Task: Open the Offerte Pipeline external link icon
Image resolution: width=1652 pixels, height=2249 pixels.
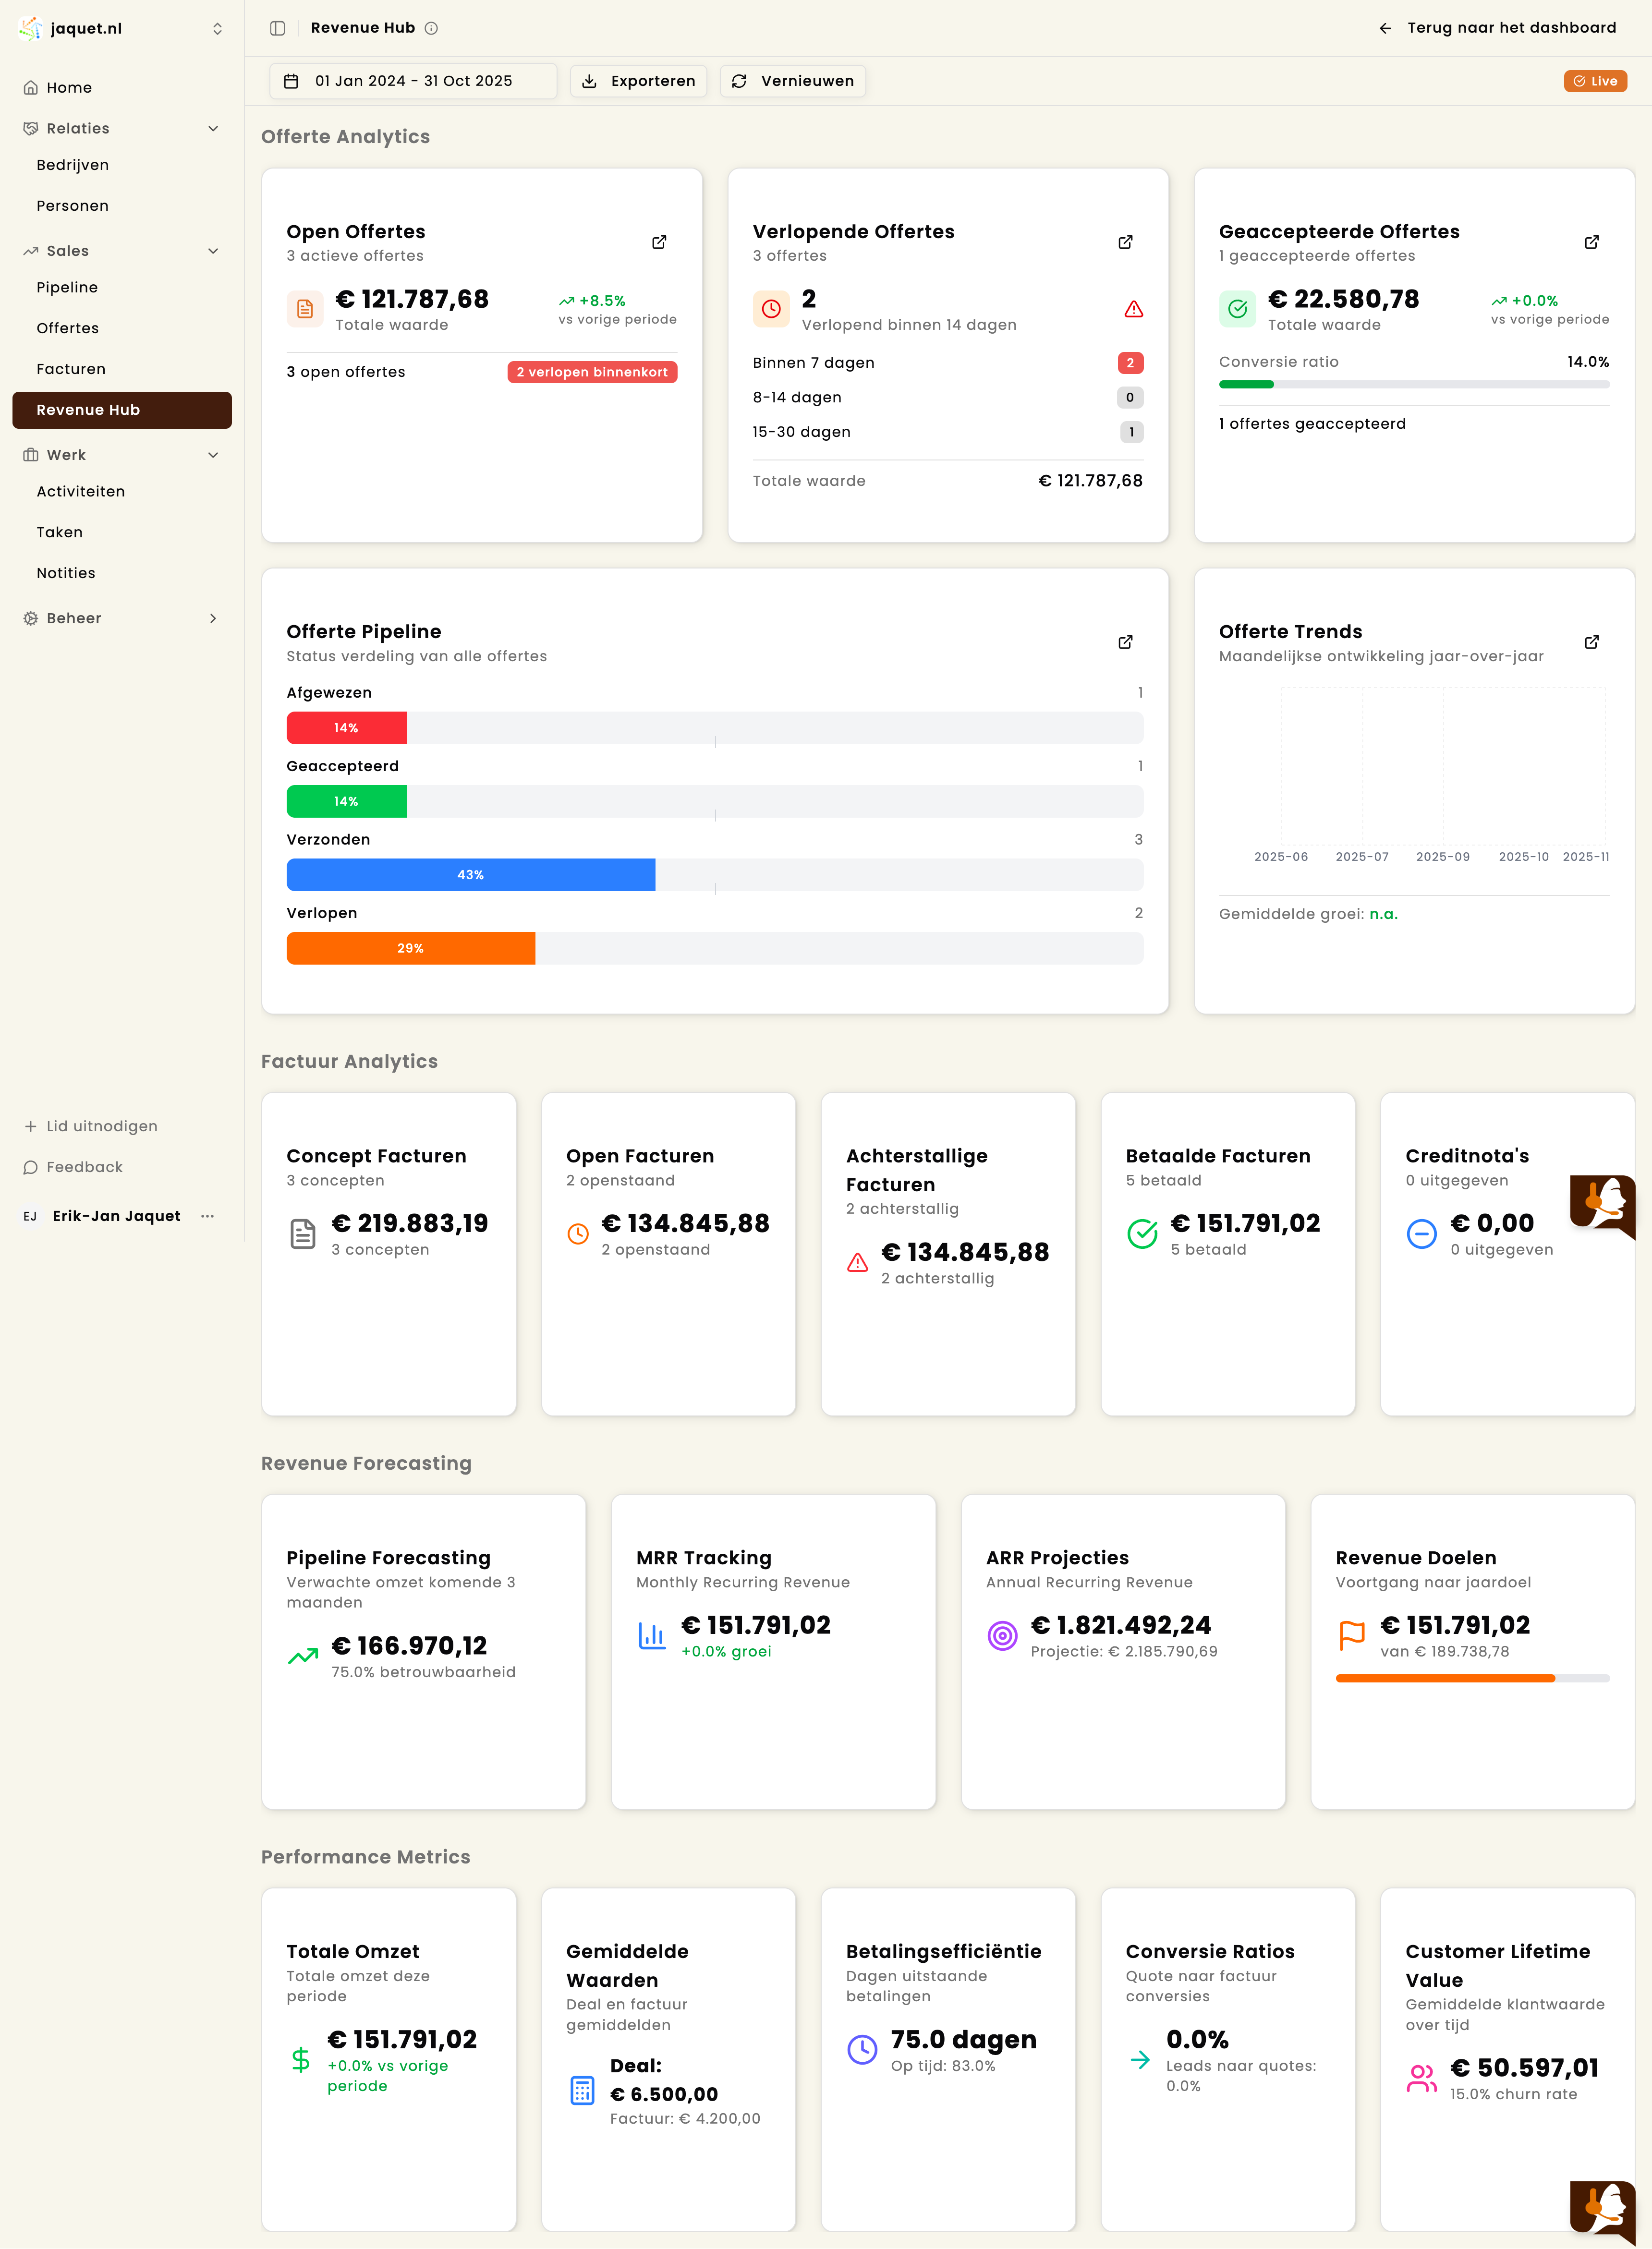Action: pos(1125,642)
